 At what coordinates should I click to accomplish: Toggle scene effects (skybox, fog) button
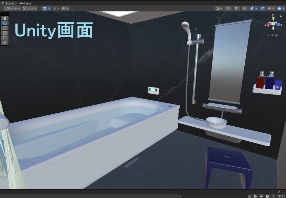252,8
